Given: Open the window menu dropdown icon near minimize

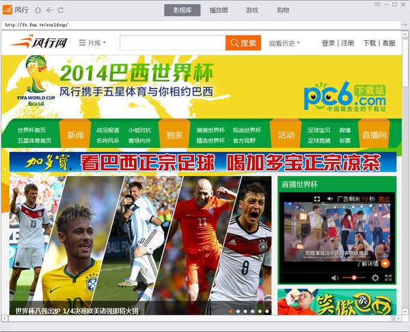Looking at the screenshot, I should [377, 5].
